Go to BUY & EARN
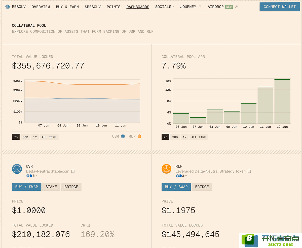This screenshot has width=302, height=248. (67, 7)
